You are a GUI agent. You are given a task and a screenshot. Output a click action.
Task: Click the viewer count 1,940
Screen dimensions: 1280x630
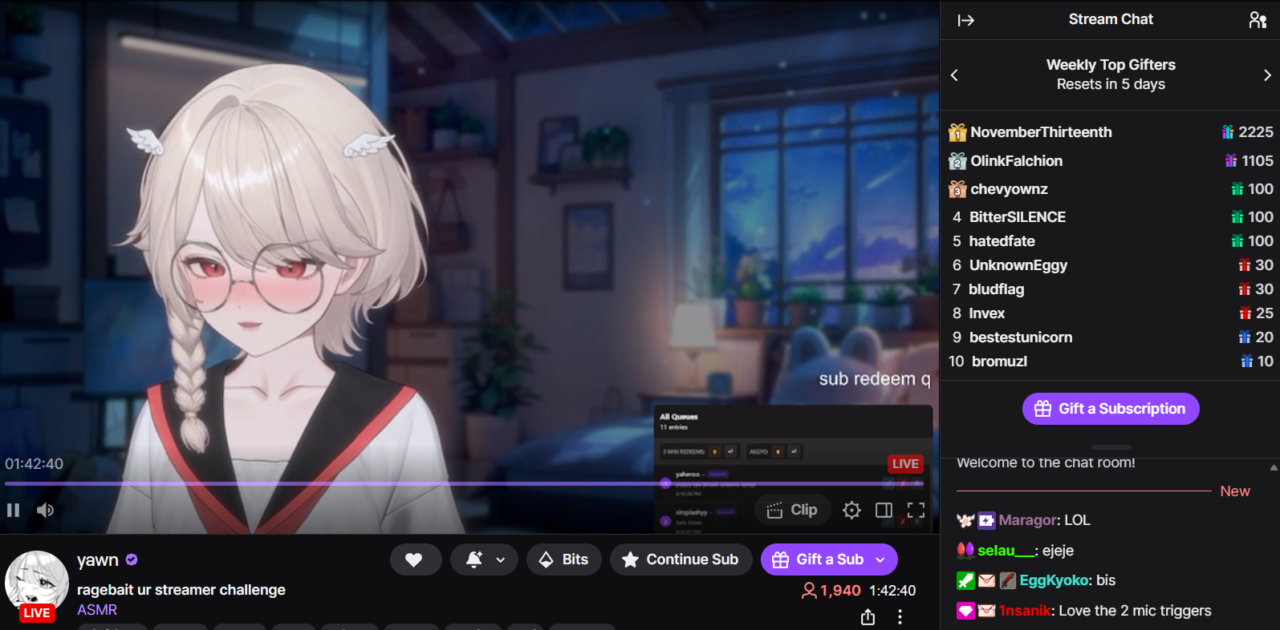[831, 591]
